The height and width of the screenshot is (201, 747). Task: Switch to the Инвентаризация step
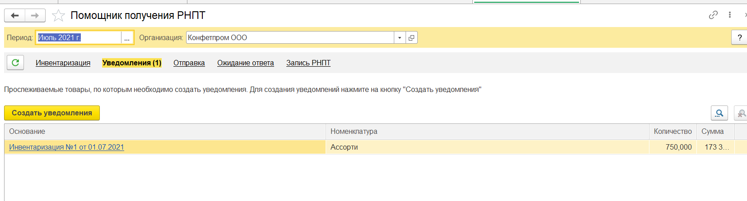click(63, 63)
